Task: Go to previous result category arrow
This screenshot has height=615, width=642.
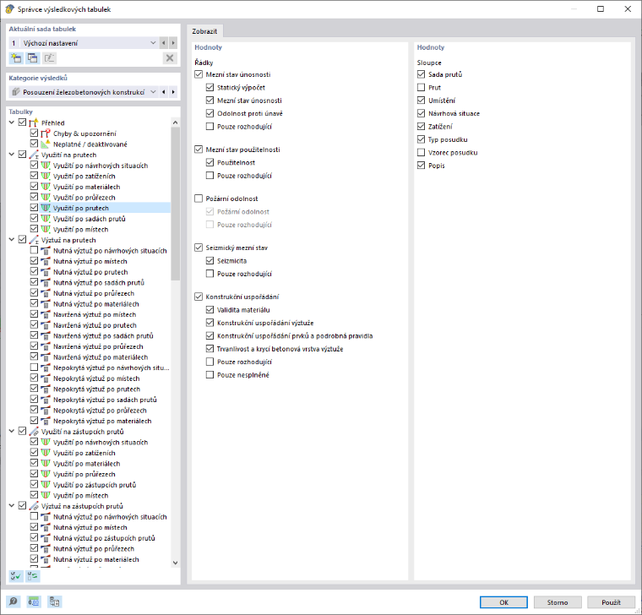Action: pos(163,92)
